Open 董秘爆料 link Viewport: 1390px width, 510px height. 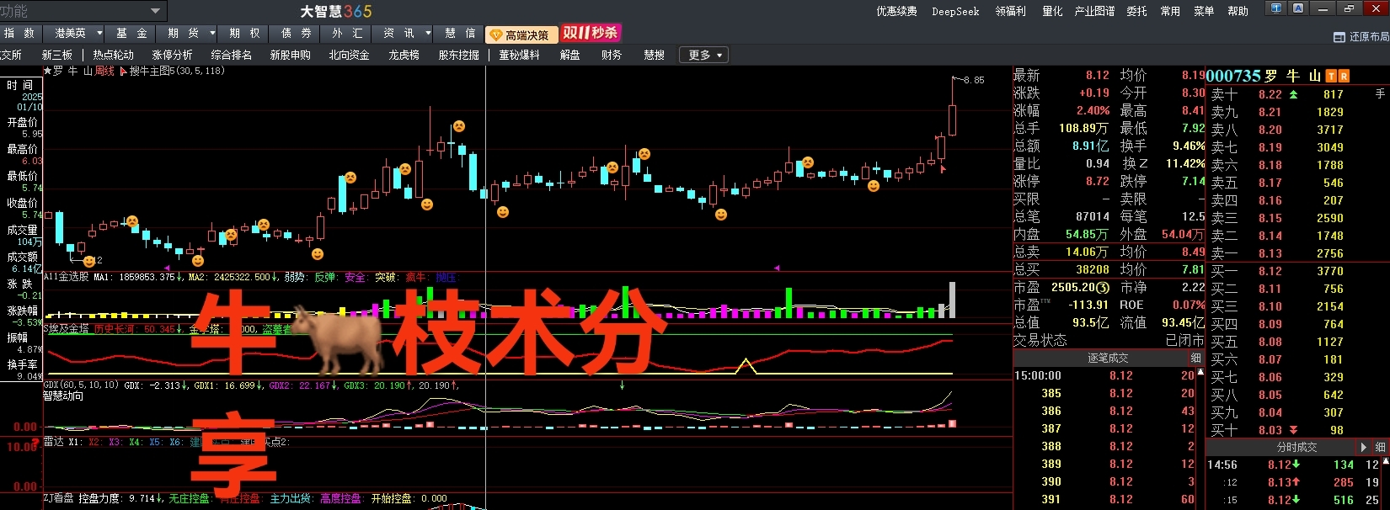(x=519, y=55)
